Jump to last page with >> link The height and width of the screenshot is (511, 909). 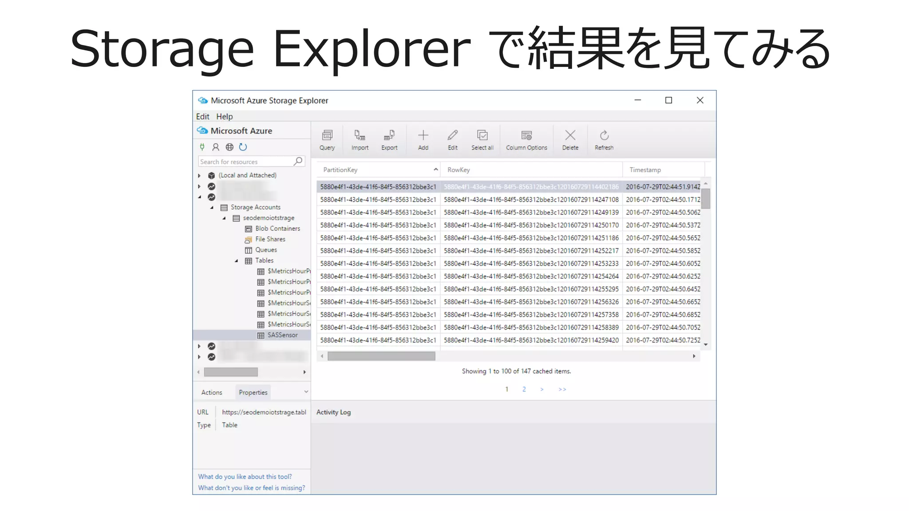click(x=562, y=389)
